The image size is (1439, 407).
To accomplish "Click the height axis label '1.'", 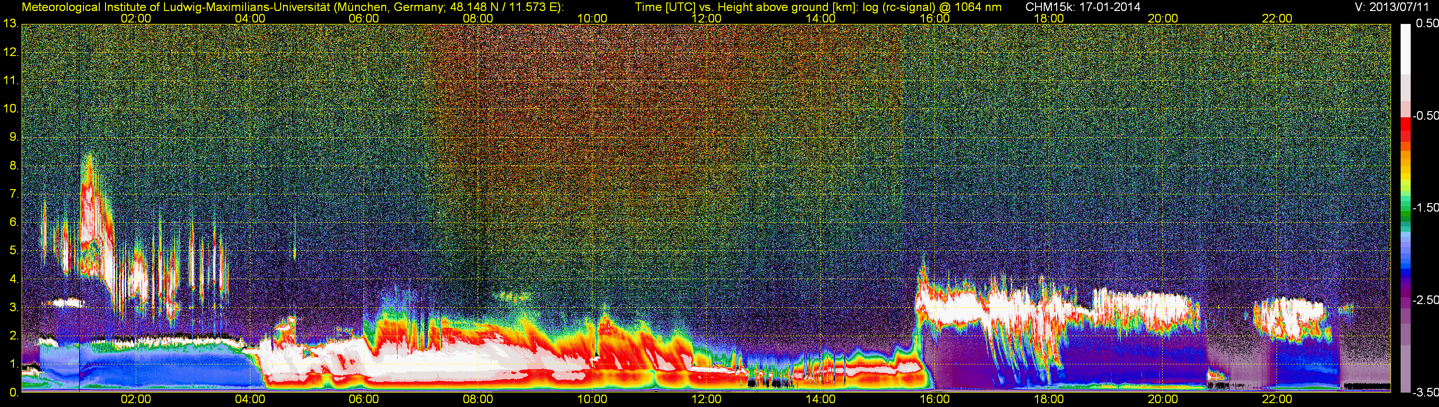I will pos(14,364).
